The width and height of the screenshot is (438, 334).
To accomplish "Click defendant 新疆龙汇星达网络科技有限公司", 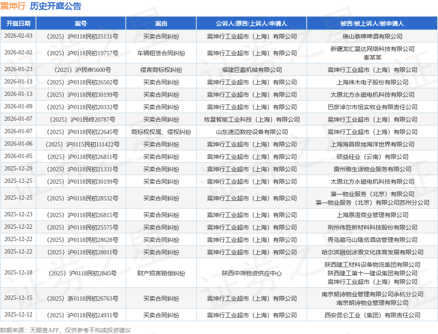I will click(373, 49).
